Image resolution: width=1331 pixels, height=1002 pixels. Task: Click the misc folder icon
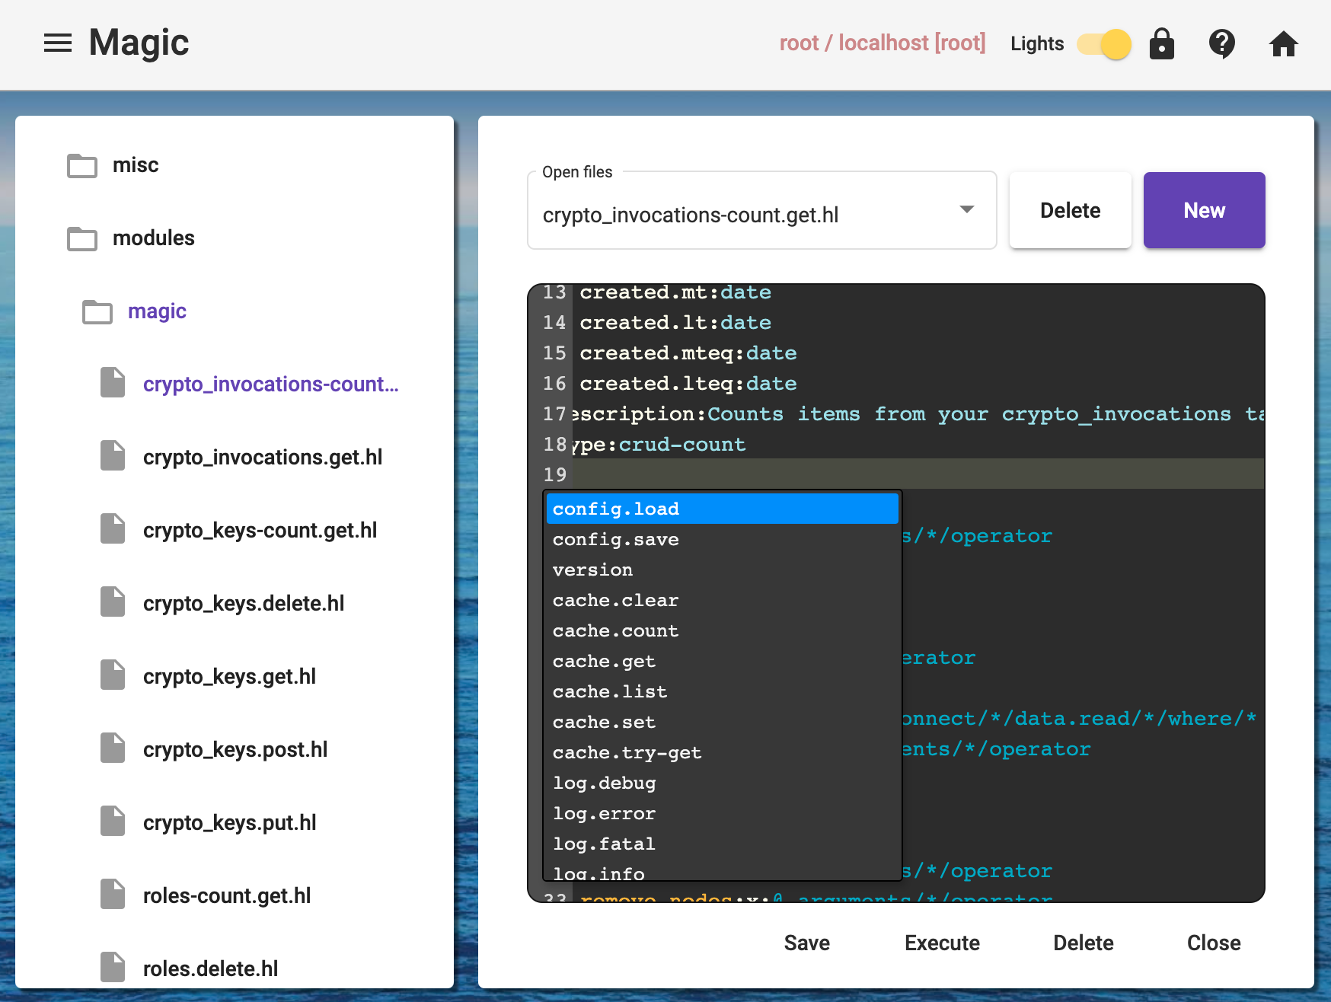click(82, 165)
